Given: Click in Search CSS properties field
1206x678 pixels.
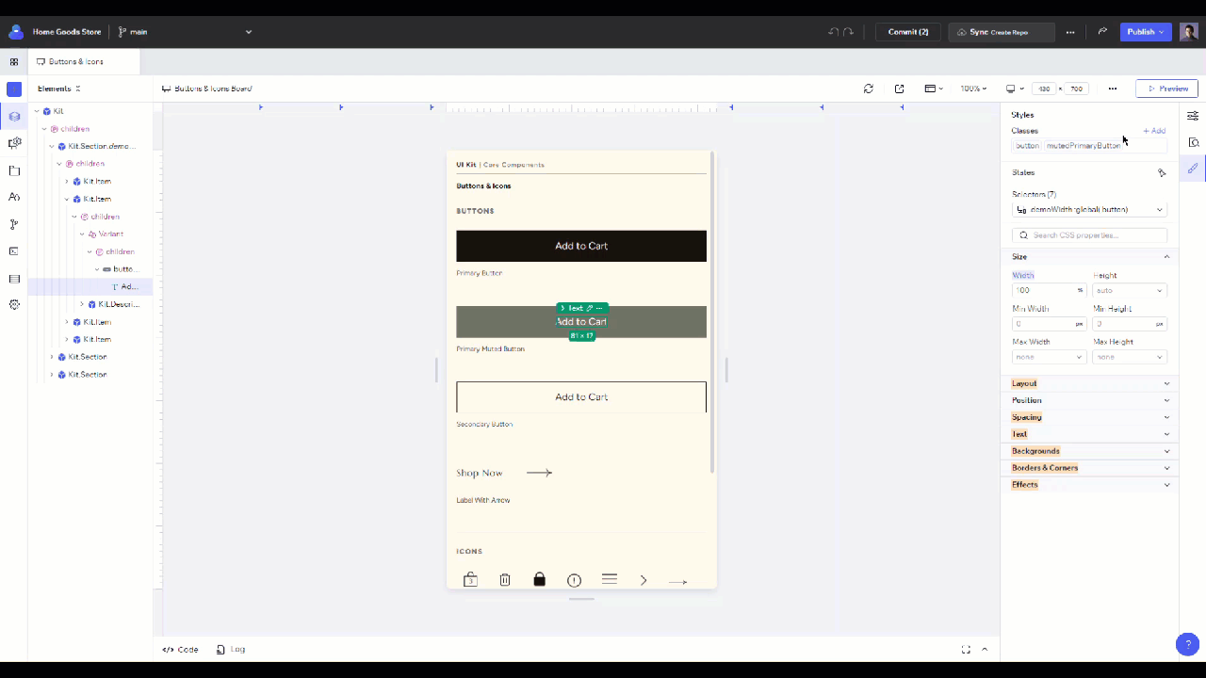Looking at the screenshot, I should [x=1089, y=235].
